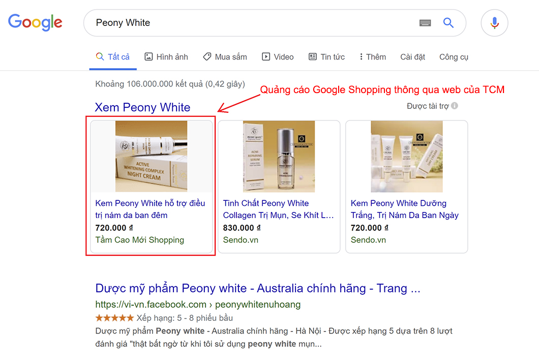Click the blue search magnifier icon
Image resolution: width=539 pixels, height=362 pixels.
[448, 23]
